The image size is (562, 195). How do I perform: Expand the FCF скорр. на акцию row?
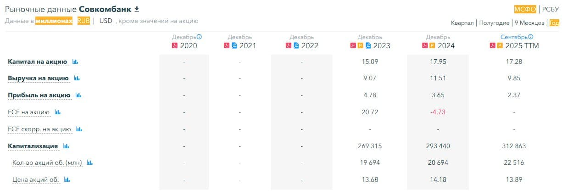[x=39, y=129]
